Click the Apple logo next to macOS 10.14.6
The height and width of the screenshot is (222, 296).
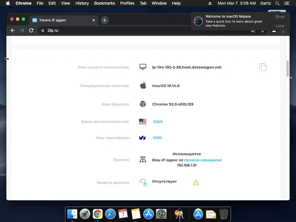(x=143, y=85)
